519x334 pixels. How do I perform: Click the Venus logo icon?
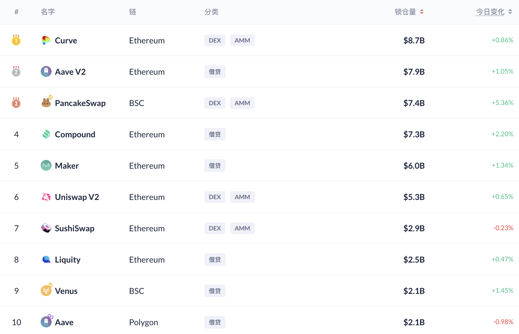point(46,290)
